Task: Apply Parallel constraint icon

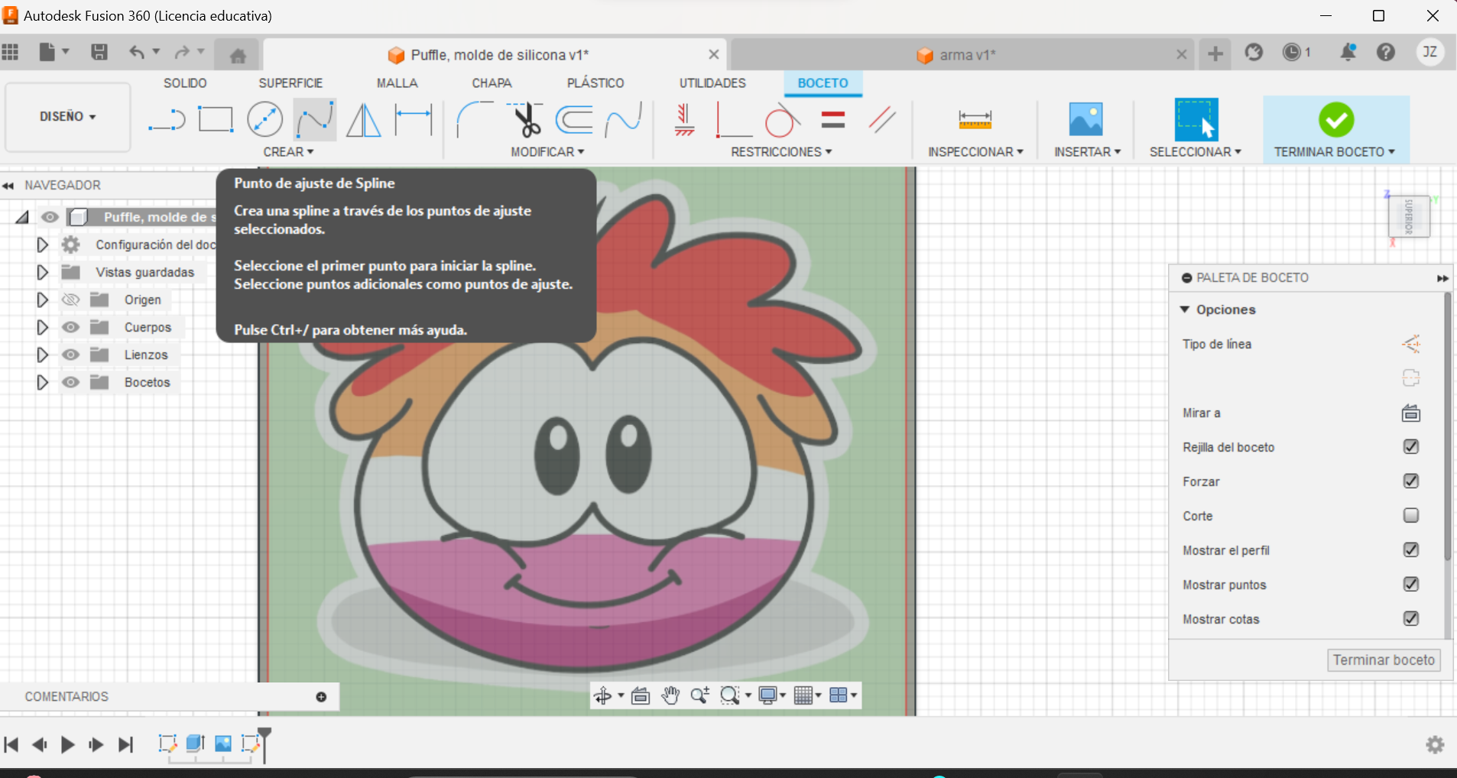Action: point(882,120)
